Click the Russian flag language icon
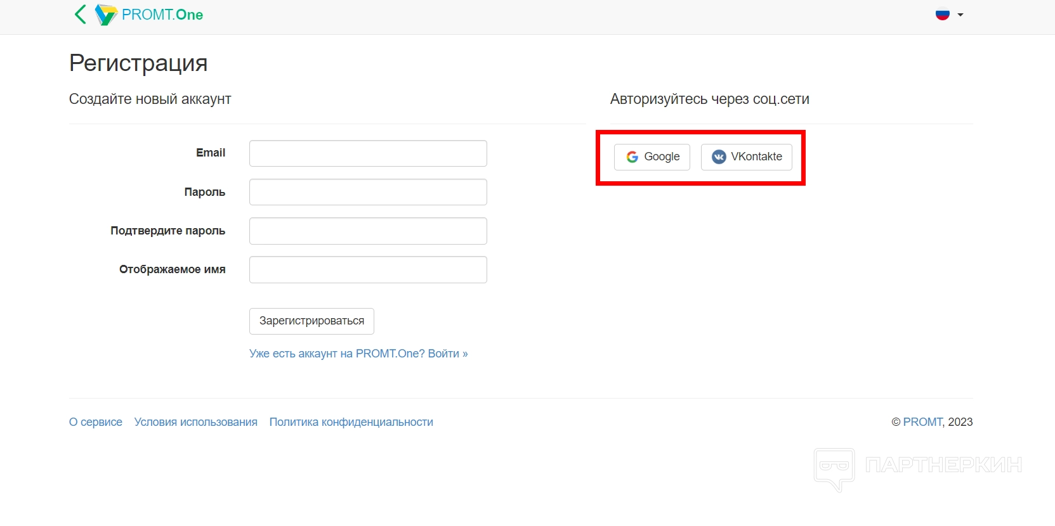This screenshot has width=1055, height=526. 943,15
